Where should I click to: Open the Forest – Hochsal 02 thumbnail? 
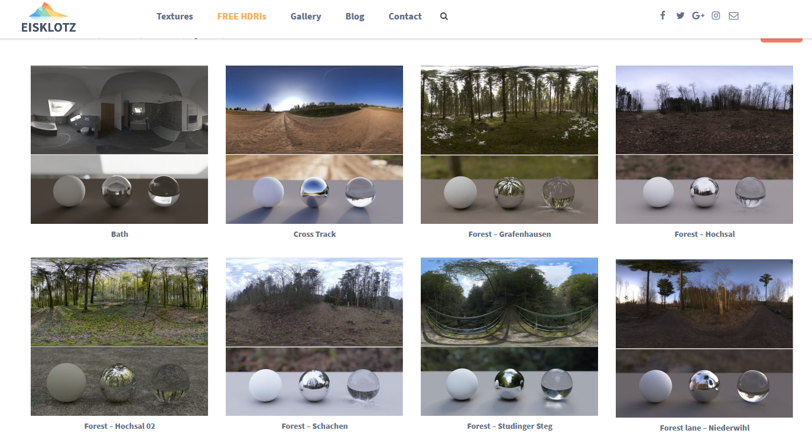[x=119, y=336]
